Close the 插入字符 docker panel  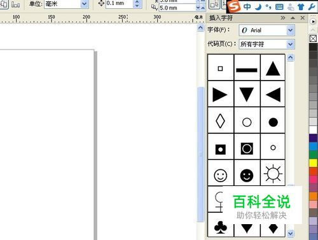click(x=303, y=18)
